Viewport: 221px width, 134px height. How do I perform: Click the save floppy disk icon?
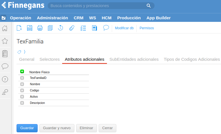click(x=30, y=28)
